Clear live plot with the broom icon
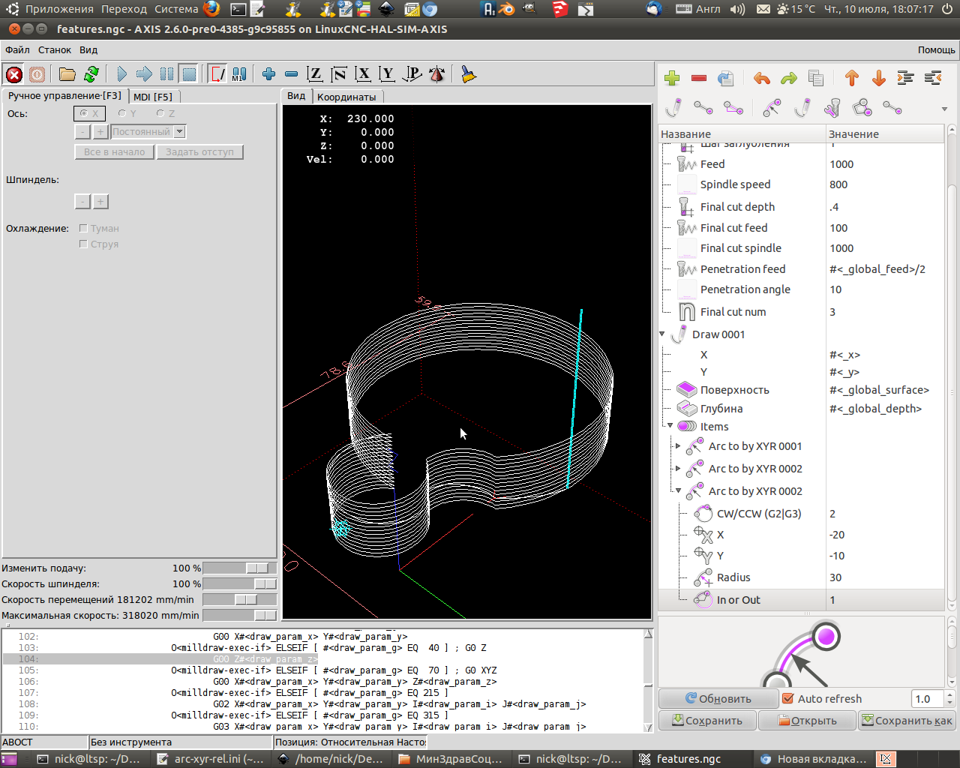 coord(468,74)
